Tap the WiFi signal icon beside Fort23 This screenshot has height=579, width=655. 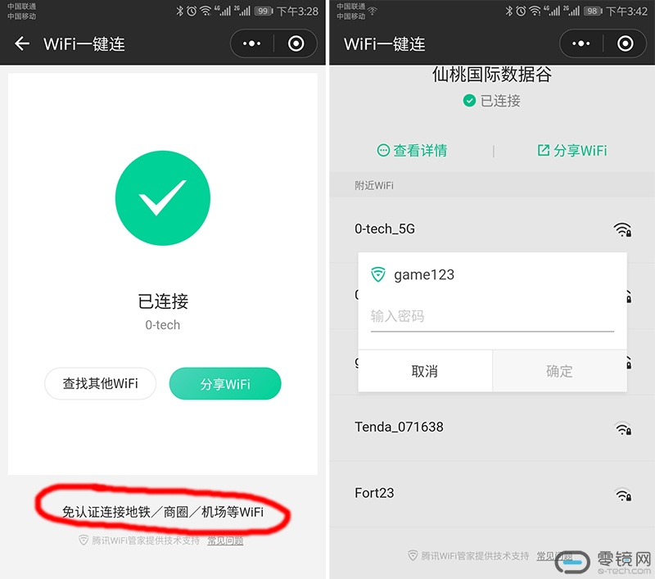click(623, 494)
